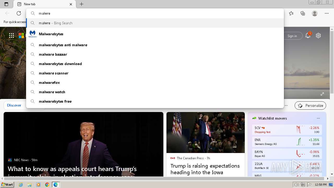The height and width of the screenshot is (188, 334).
Task: Click the Action Center flag tray icon
Action: point(309,185)
